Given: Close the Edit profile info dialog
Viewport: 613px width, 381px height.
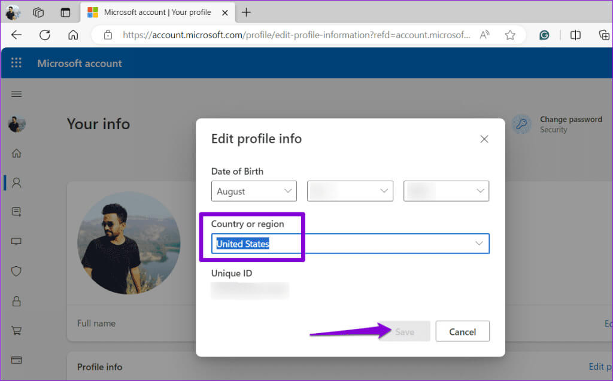Looking at the screenshot, I should coord(484,139).
